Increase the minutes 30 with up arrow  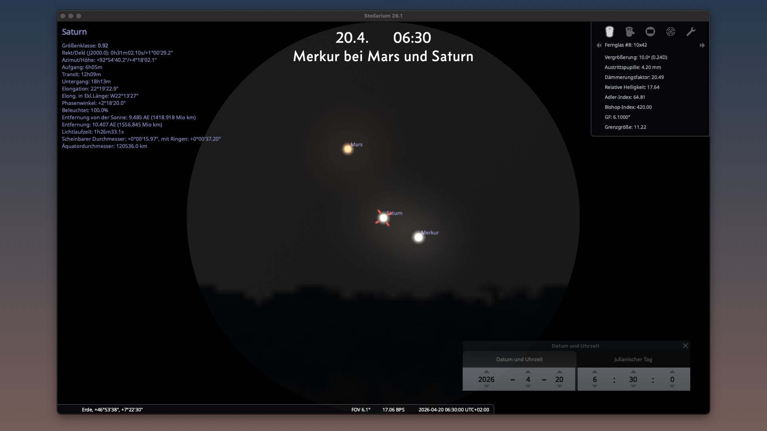pos(633,372)
